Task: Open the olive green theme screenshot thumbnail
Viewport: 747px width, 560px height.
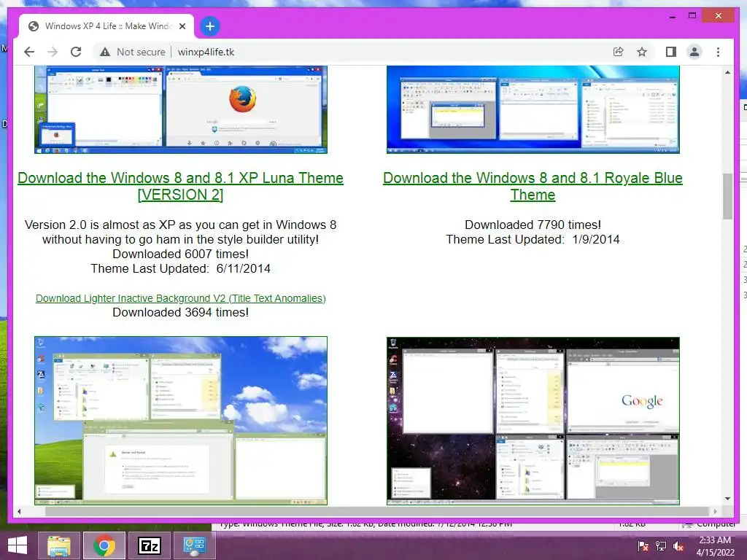Action: pyautogui.click(x=181, y=421)
